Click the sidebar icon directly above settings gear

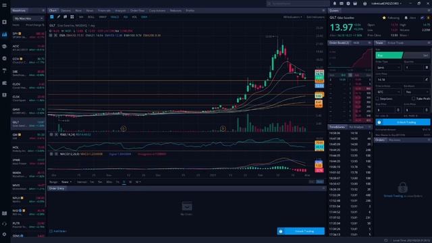(x=5, y=223)
